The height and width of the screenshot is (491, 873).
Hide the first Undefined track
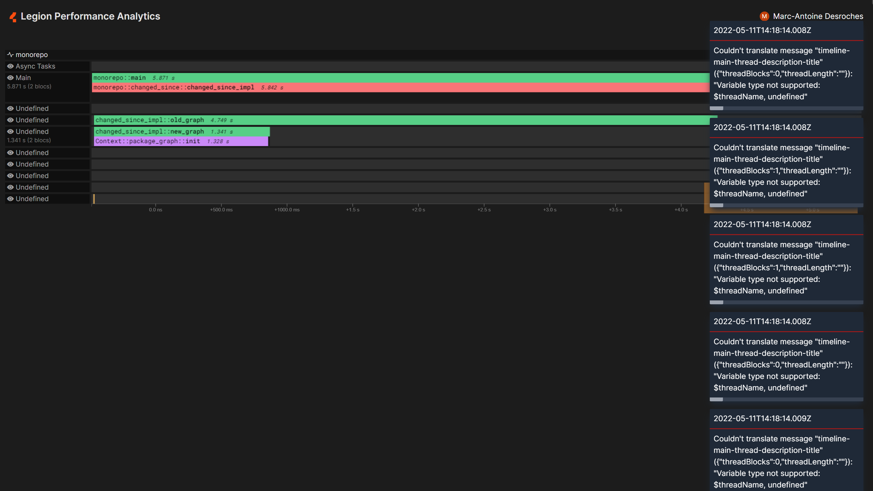[x=11, y=108]
